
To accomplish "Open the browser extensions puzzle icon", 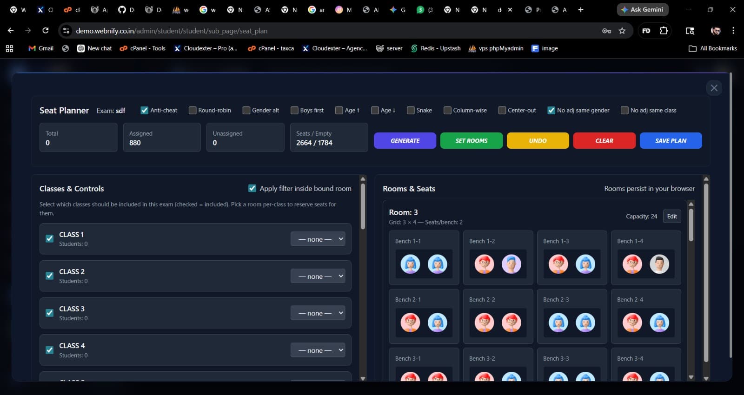I will tap(664, 31).
